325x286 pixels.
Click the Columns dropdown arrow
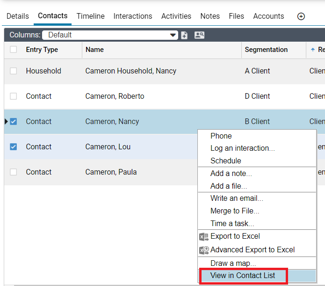tap(173, 35)
